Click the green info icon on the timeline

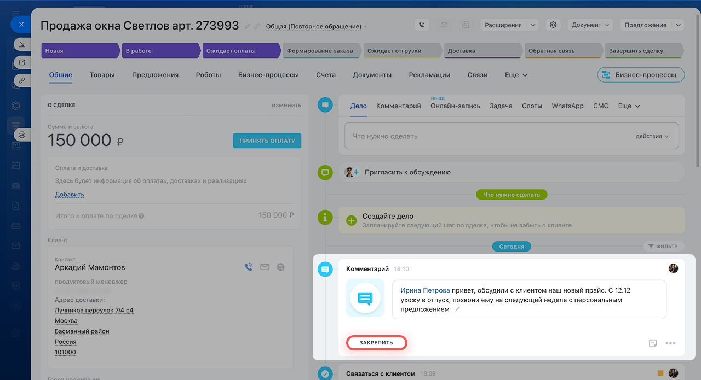point(325,217)
